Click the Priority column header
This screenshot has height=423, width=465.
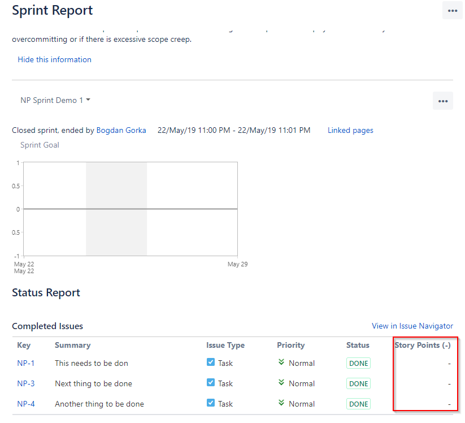[290, 345]
